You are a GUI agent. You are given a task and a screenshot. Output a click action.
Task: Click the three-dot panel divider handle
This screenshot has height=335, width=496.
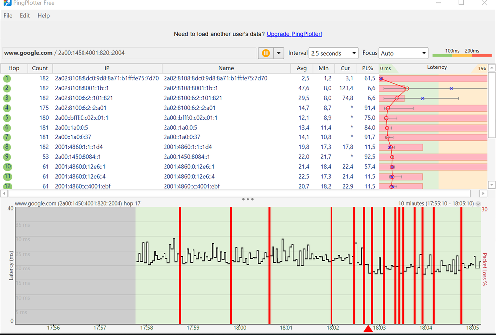[248, 199]
